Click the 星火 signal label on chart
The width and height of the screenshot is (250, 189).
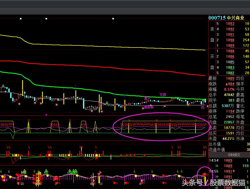tap(147, 98)
